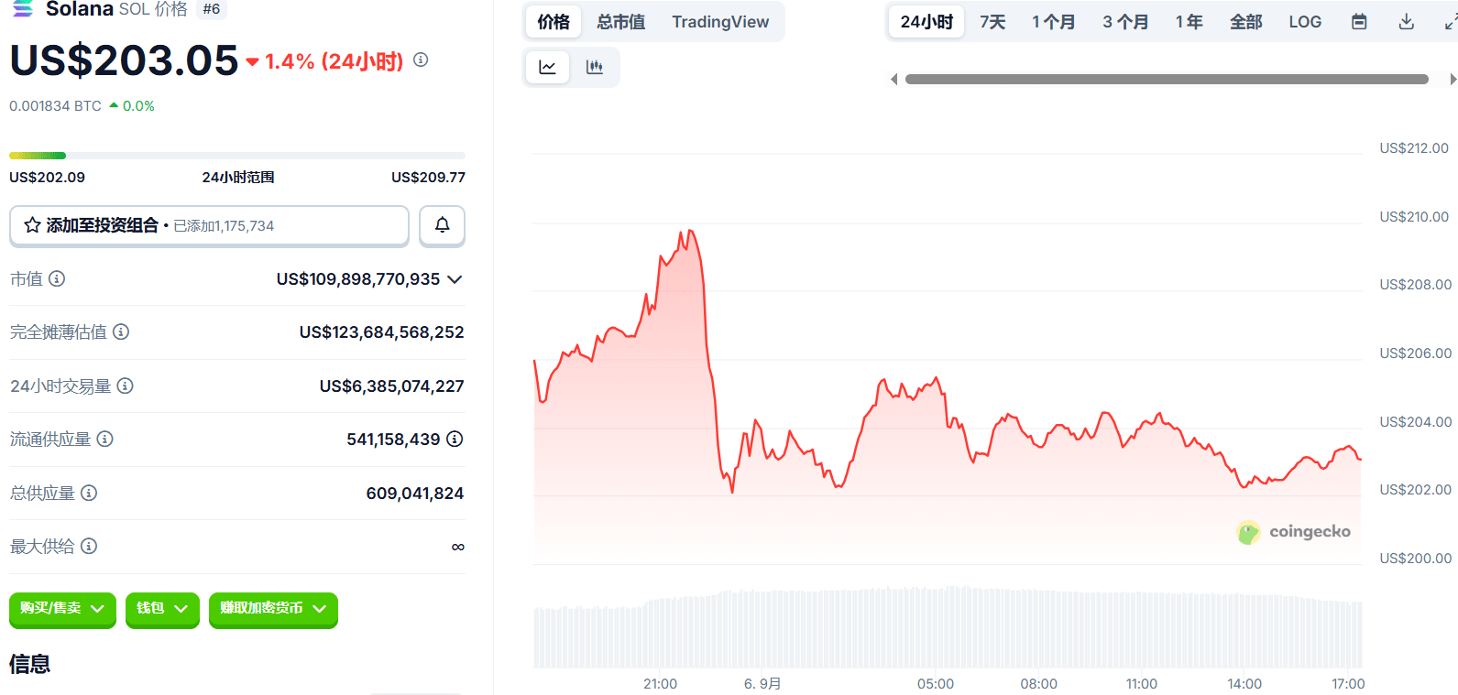The width and height of the screenshot is (1458, 695).
Task: Select 24小时 time range
Action: click(x=926, y=22)
